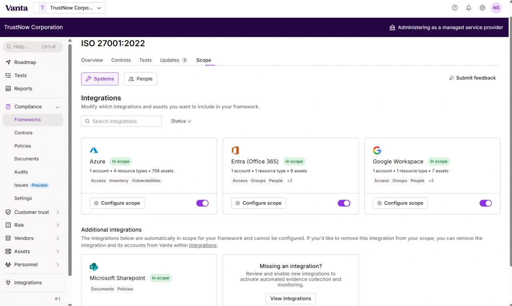Open the TrustNow Corporation account dropdown
The height and width of the screenshot is (306, 512).
(x=70, y=8)
